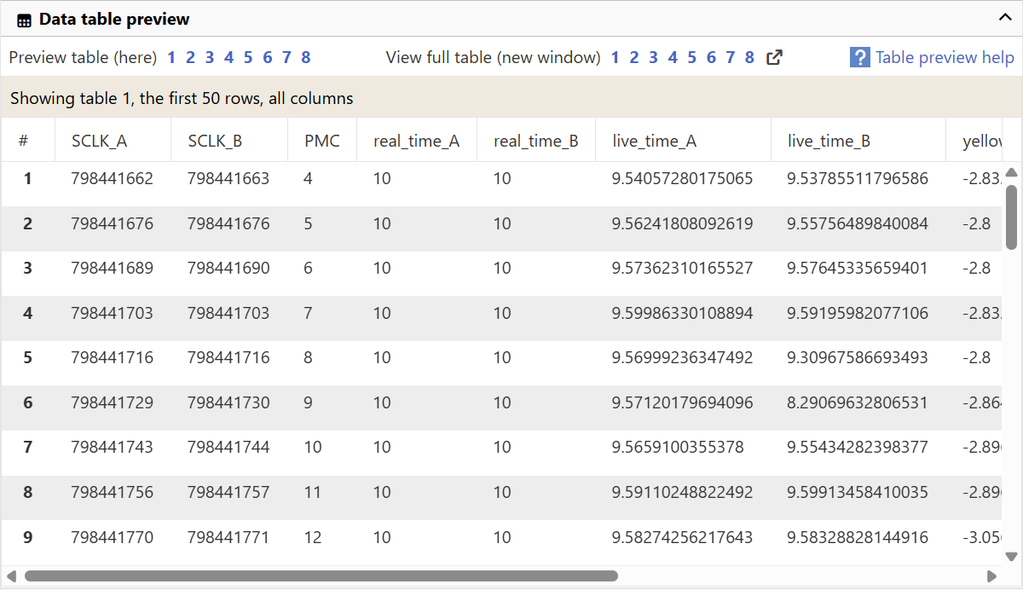View full table 7 in new window

click(x=730, y=58)
